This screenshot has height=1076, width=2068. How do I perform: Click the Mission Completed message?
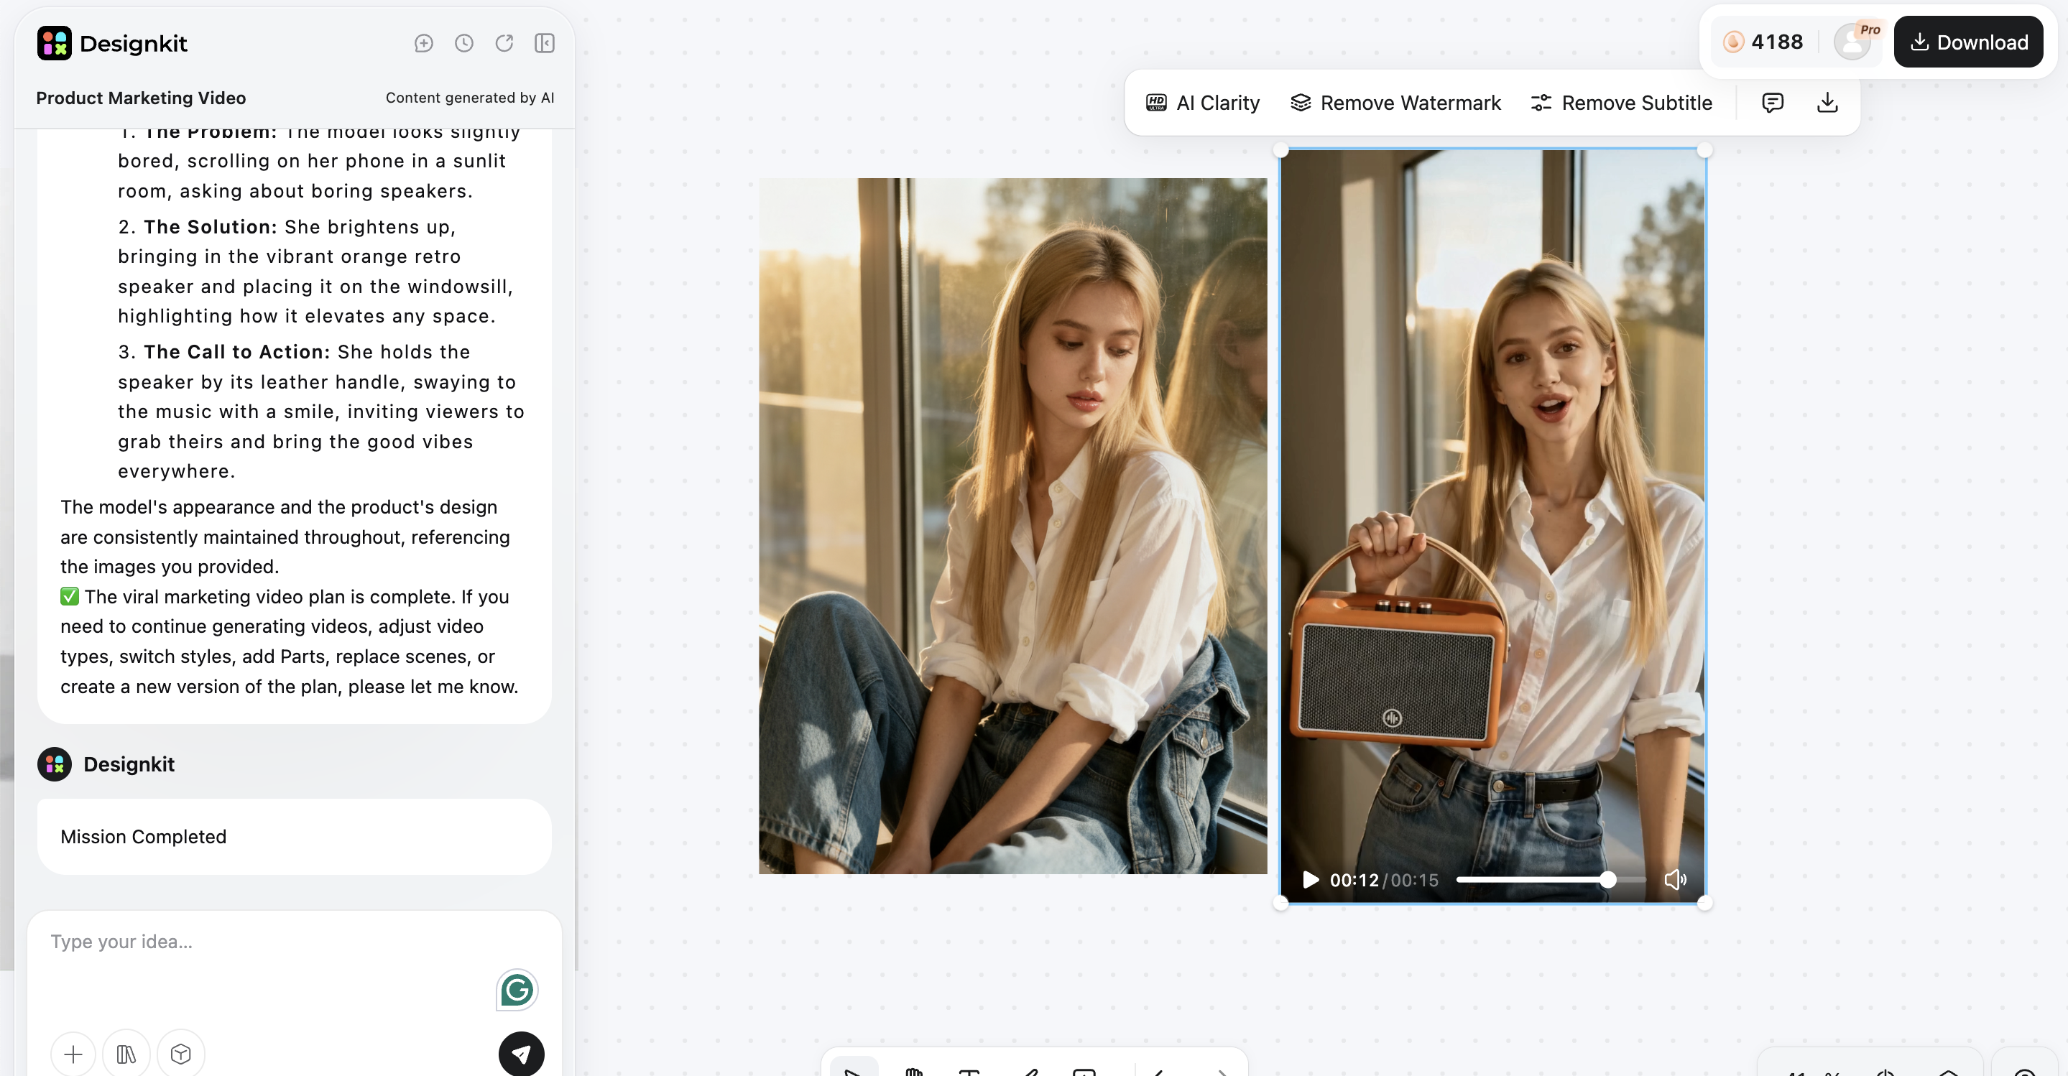pos(295,836)
